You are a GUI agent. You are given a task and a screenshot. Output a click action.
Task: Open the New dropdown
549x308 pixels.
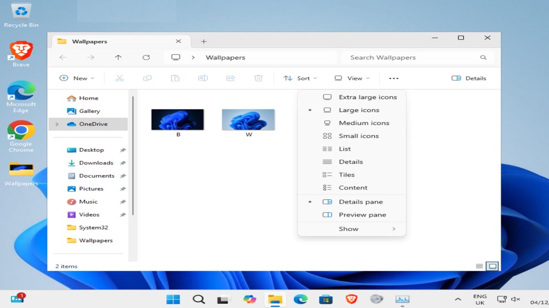[77, 78]
